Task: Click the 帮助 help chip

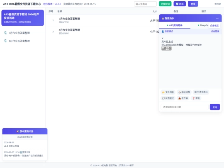Action: tap(196, 98)
